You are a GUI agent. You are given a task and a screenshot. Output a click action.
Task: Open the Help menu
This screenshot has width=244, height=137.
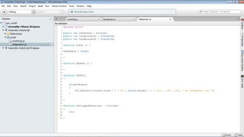coord(89,6)
